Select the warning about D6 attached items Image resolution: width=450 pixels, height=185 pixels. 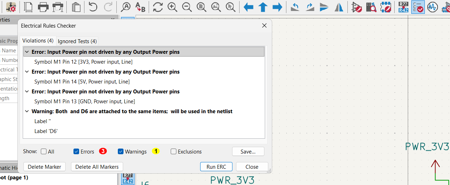point(144,111)
